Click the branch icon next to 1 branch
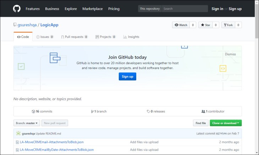259x155 pixels. (x=92, y=111)
